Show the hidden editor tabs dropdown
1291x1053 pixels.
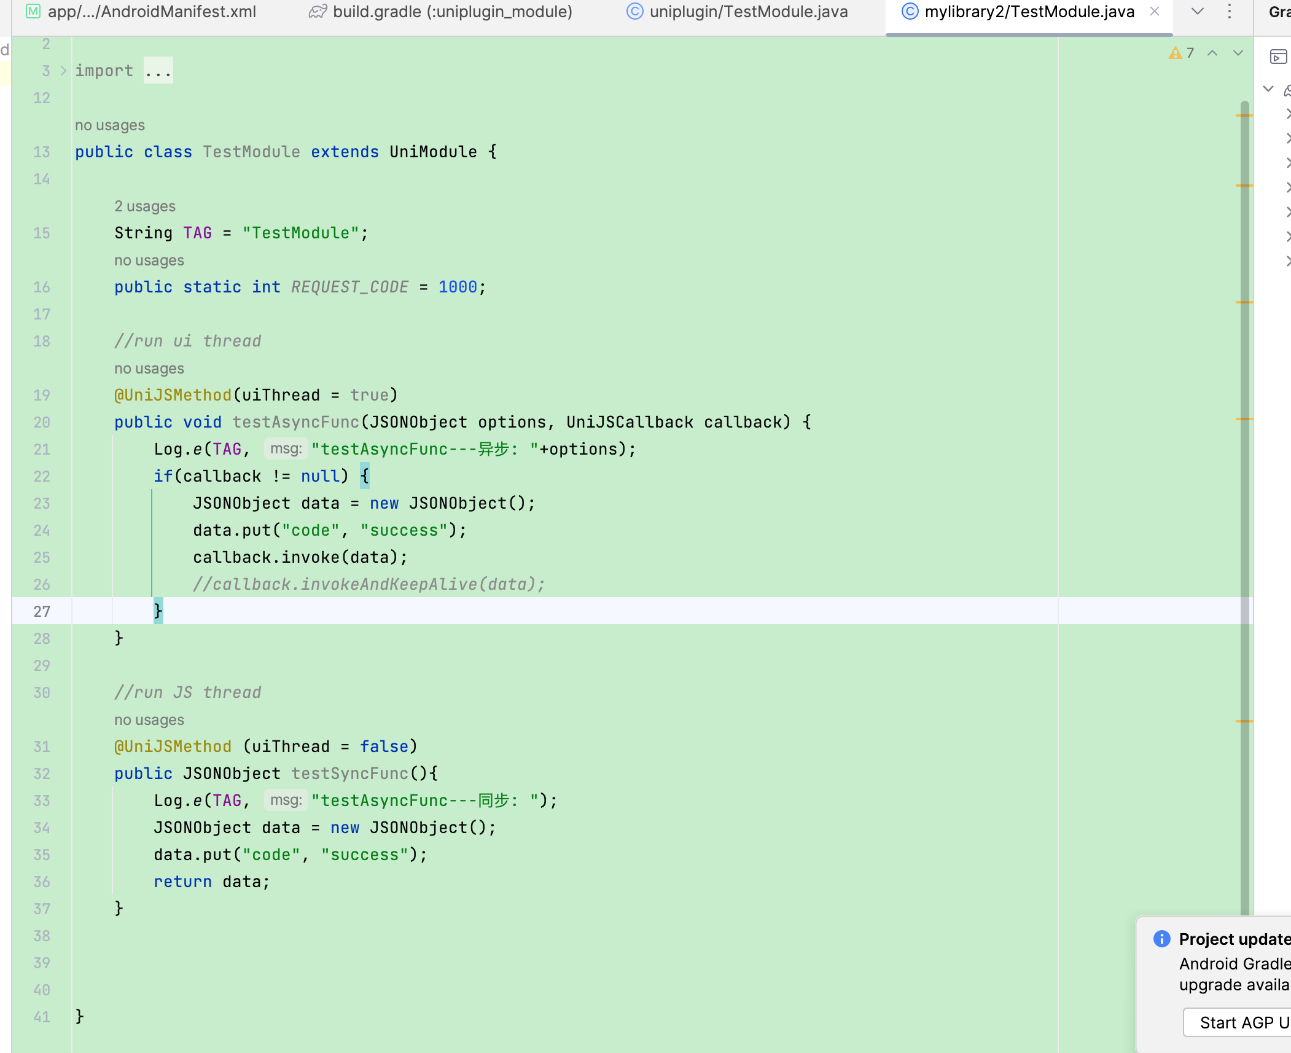[1198, 12]
